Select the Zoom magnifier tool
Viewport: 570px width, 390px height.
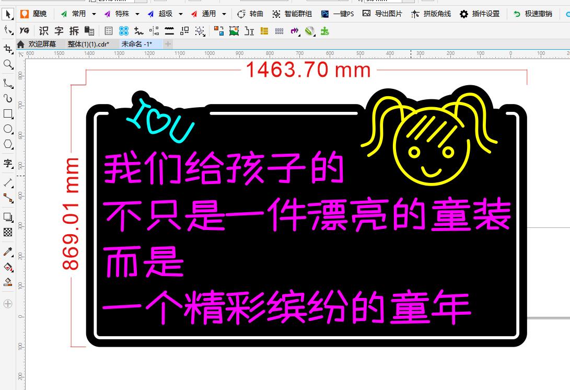(8, 64)
